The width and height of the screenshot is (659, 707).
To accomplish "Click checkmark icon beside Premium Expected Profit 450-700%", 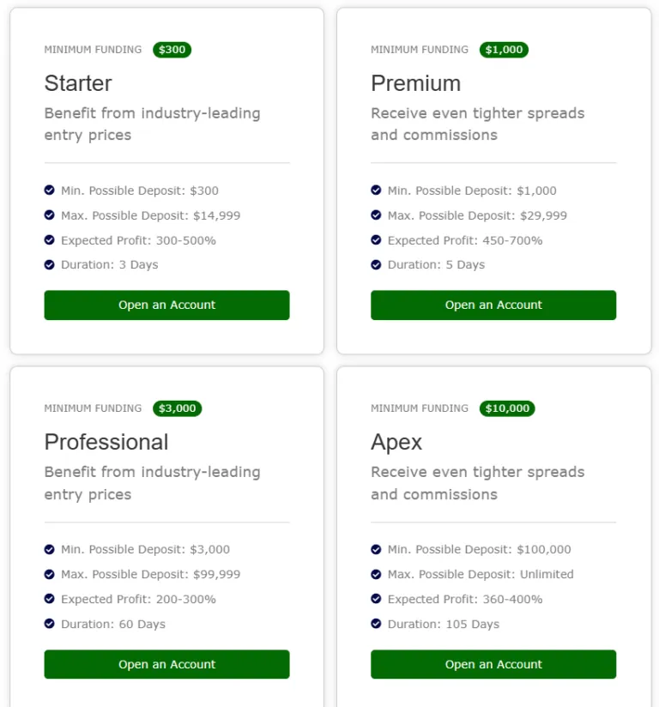I will point(376,240).
